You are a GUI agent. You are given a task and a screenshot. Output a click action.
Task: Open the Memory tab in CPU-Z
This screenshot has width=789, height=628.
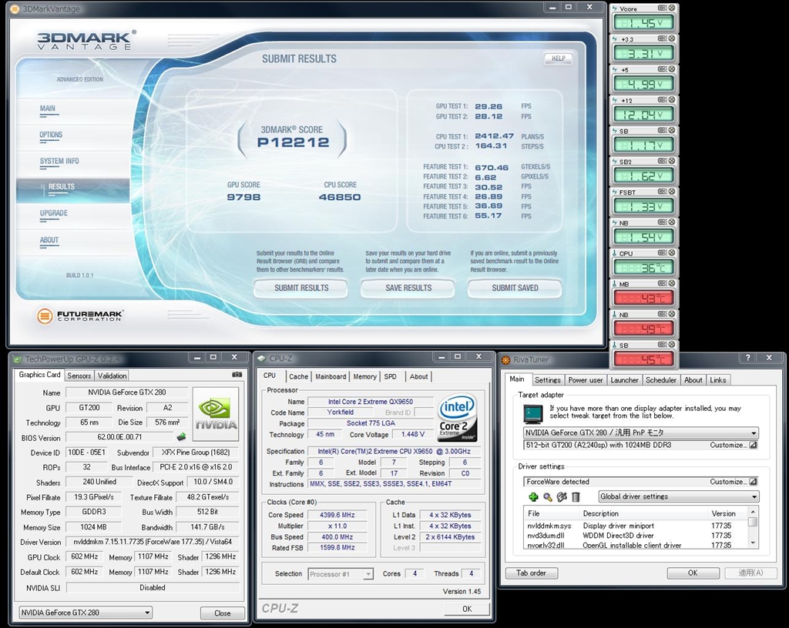coord(364,377)
